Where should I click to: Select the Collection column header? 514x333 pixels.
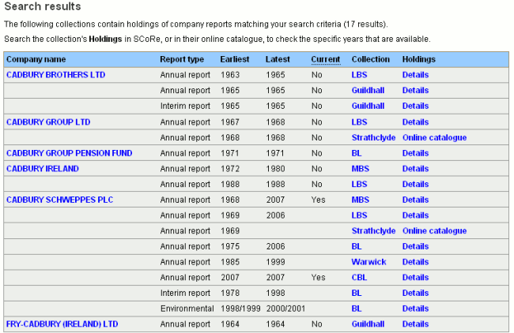(x=371, y=59)
